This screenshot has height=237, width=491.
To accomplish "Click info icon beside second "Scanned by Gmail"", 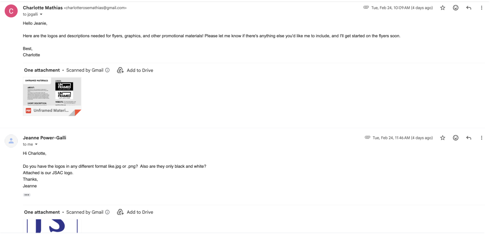I will 107,212.
